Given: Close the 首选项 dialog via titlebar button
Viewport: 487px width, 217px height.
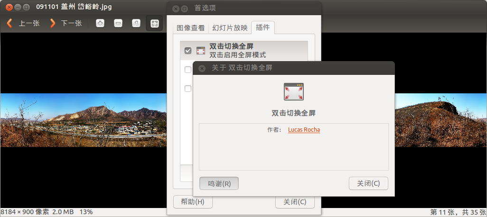Looking at the screenshot, I should pos(176,9).
